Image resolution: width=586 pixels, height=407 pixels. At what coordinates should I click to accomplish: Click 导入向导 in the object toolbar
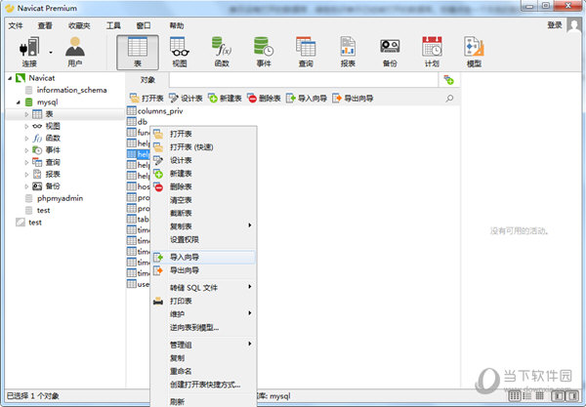pyautogui.click(x=306, y=99)
